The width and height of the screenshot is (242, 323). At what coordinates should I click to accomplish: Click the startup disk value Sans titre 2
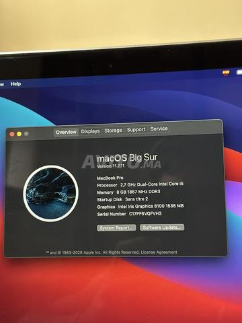click(x=136, y=199)
